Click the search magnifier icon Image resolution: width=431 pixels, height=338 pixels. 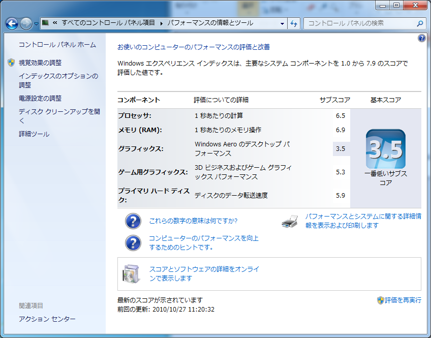tap(420, 23)
